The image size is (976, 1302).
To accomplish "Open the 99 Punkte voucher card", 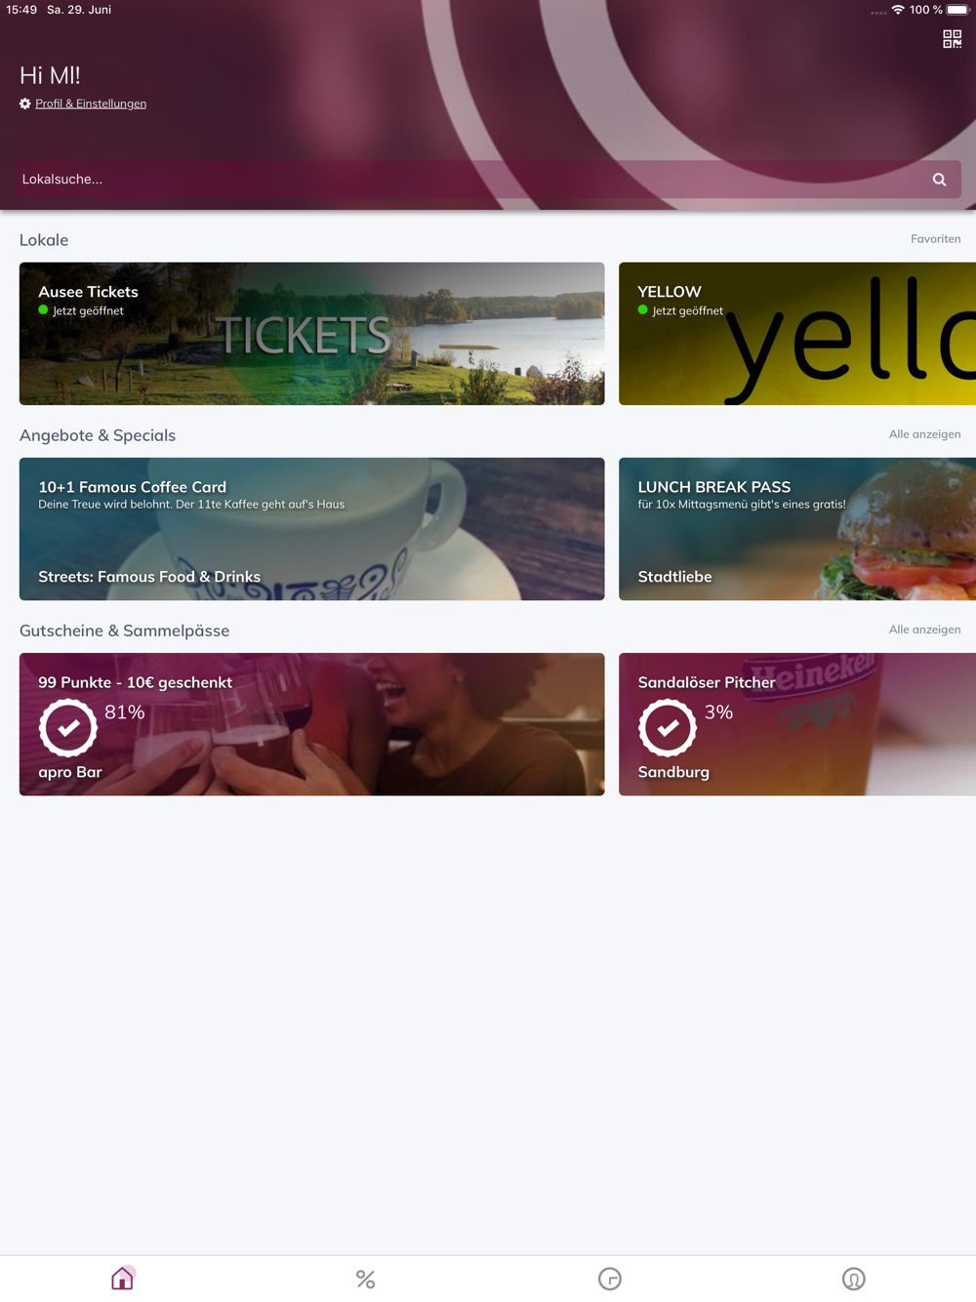I will [x=312, y=724].
